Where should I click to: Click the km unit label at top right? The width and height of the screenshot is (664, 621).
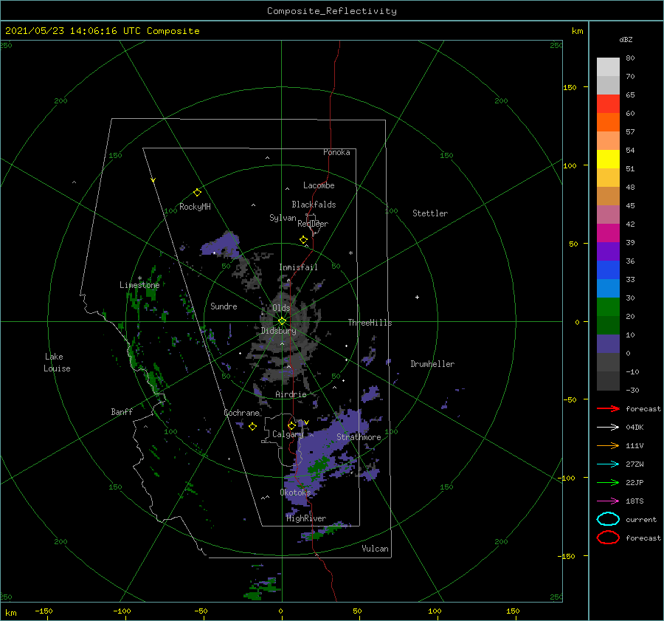click(578, 31)
